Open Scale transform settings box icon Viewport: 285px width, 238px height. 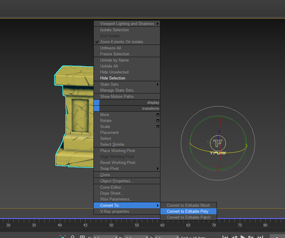point(158,127)
